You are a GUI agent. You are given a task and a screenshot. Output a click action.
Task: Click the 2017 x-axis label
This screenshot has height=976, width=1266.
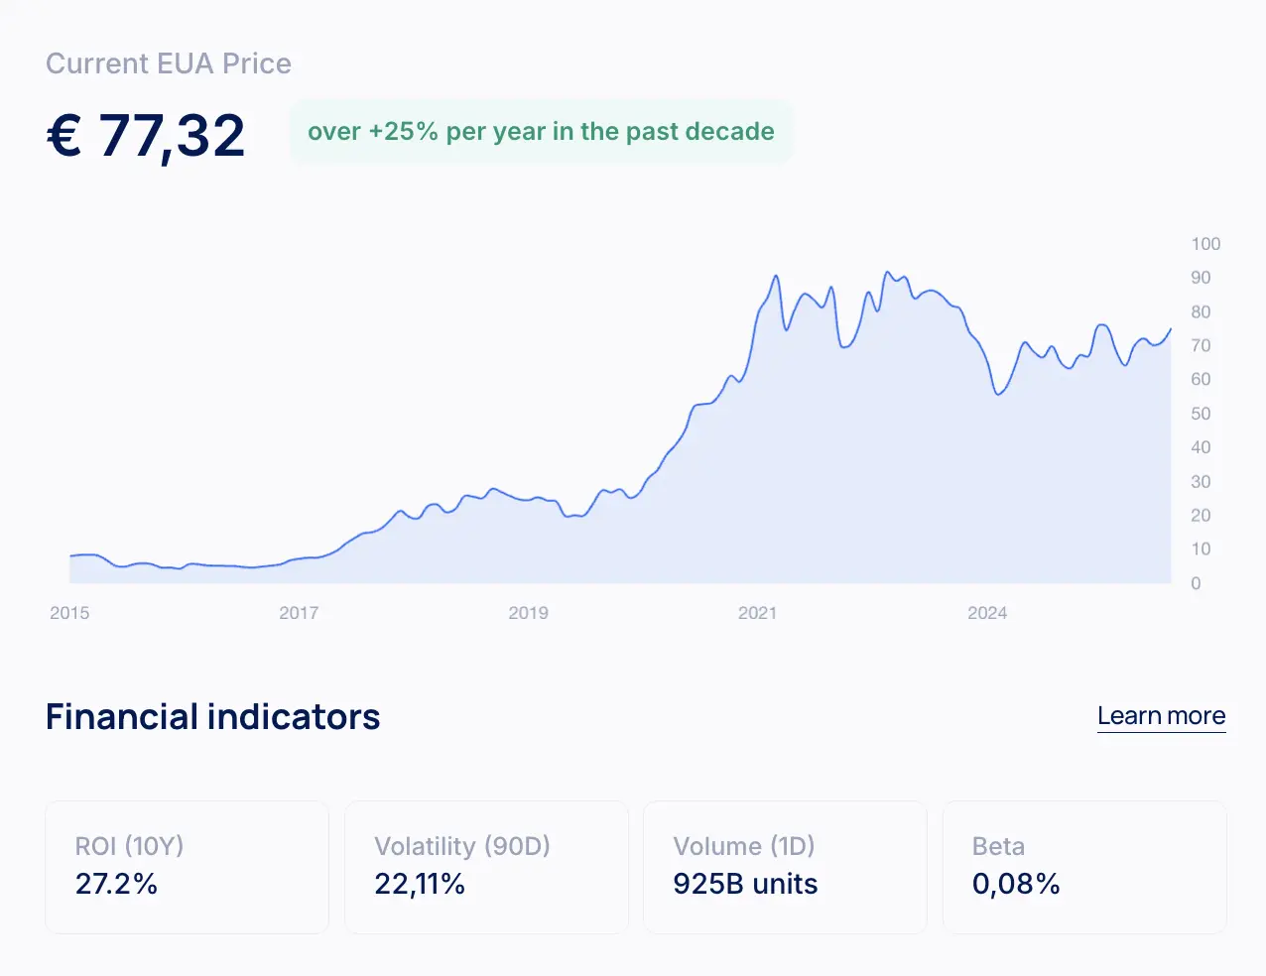coord(299,613)
